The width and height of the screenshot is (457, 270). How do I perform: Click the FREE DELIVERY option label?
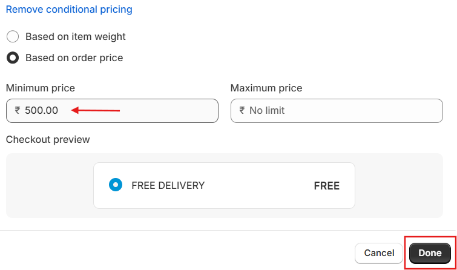(x=168, y=185)
